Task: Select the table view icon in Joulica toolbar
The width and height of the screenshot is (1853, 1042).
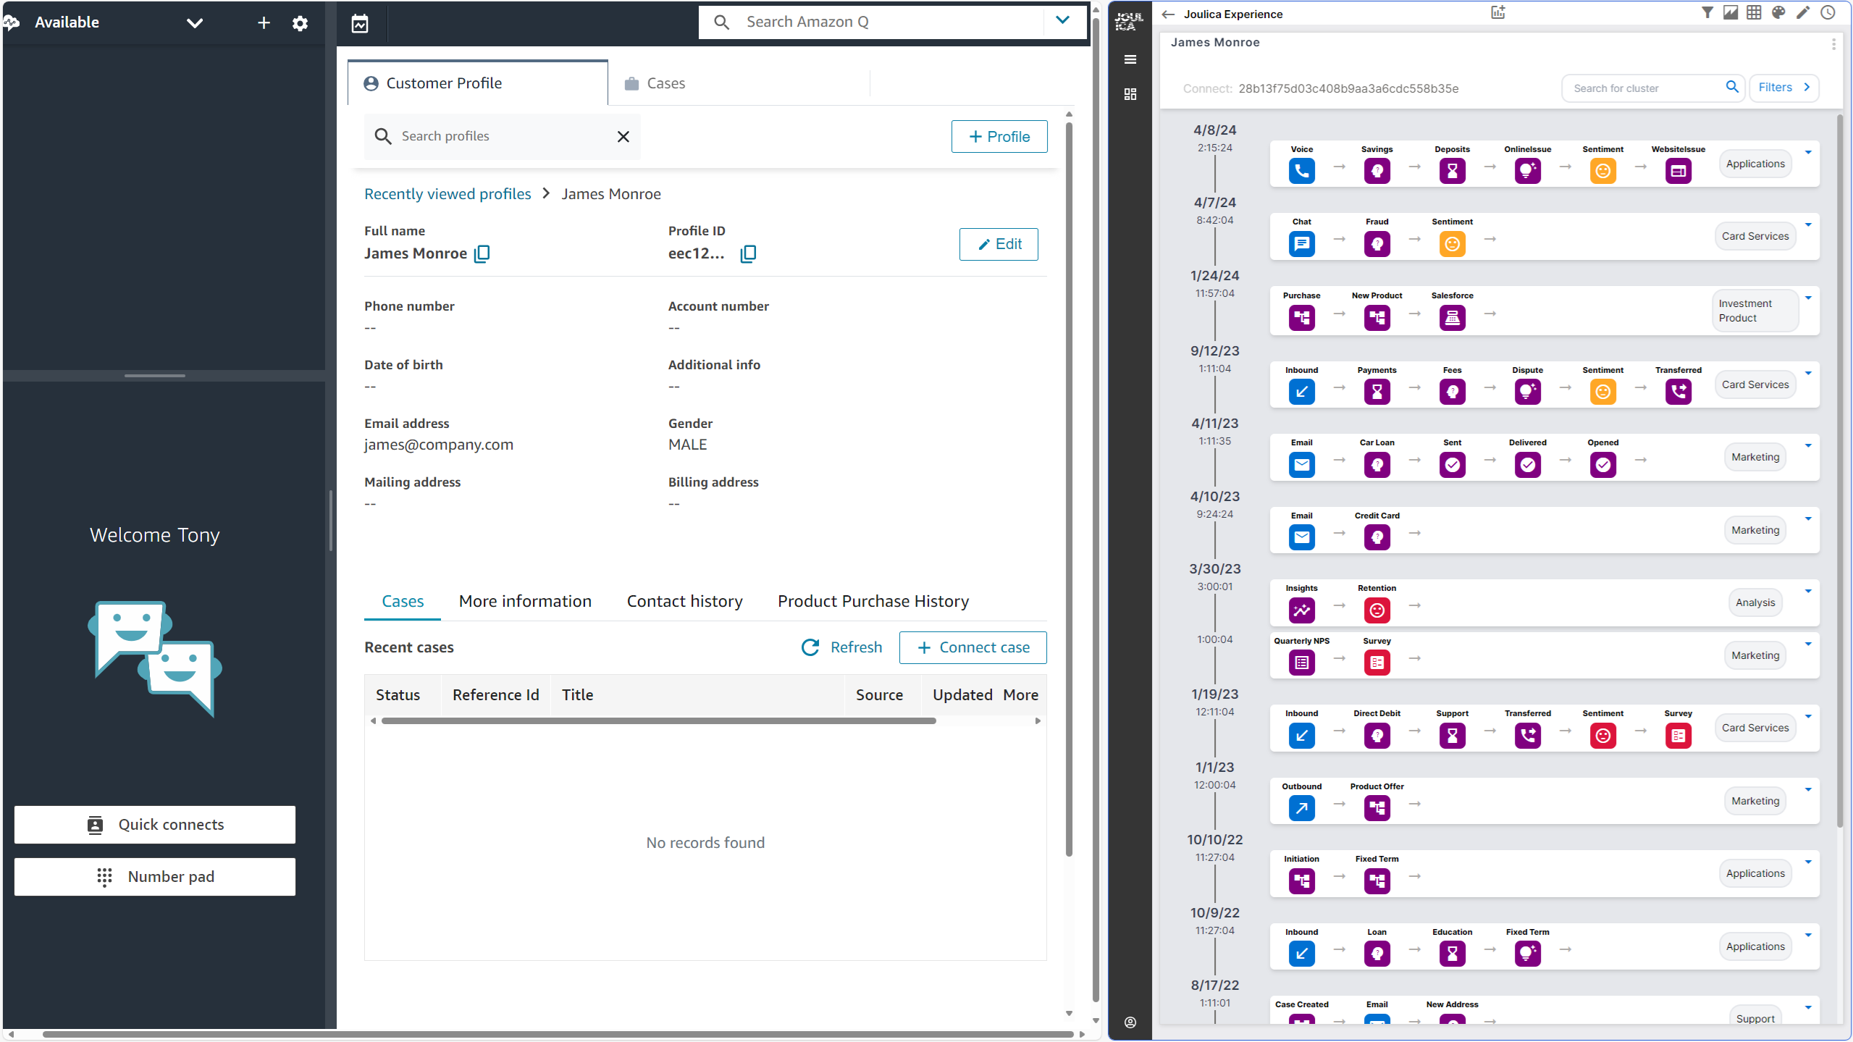Action: (x=1754, y=12)
